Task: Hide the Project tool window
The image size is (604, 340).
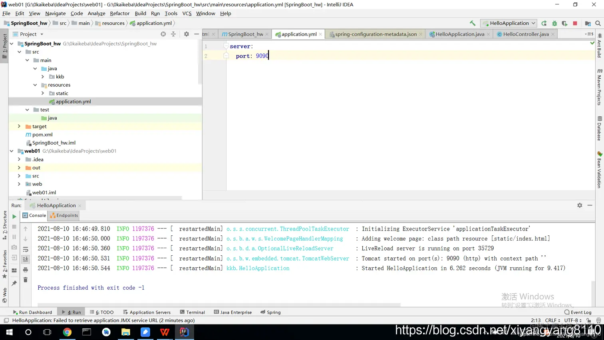Action: 197,34
